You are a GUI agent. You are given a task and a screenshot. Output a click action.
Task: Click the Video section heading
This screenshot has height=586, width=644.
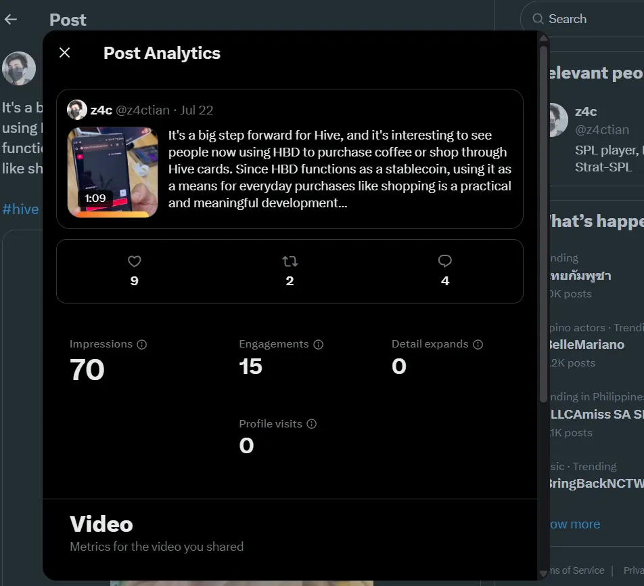[101, 524]
